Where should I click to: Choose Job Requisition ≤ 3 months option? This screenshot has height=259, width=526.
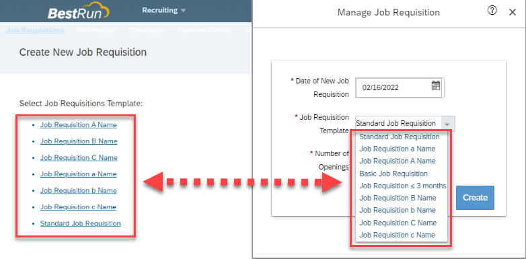[402, 186]
